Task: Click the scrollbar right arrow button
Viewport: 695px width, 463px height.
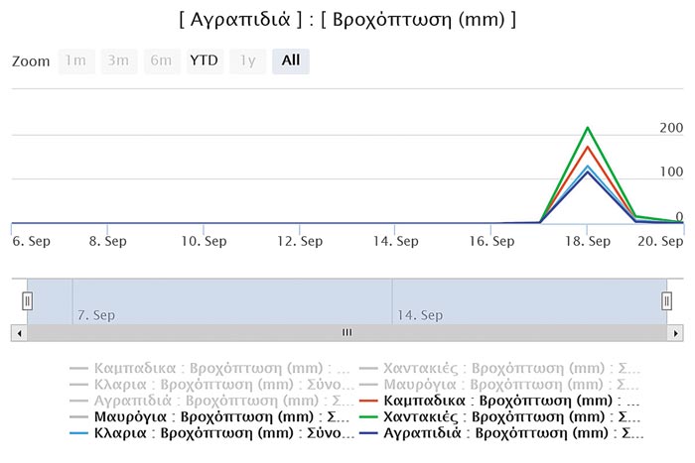Action: click(676, 333)
